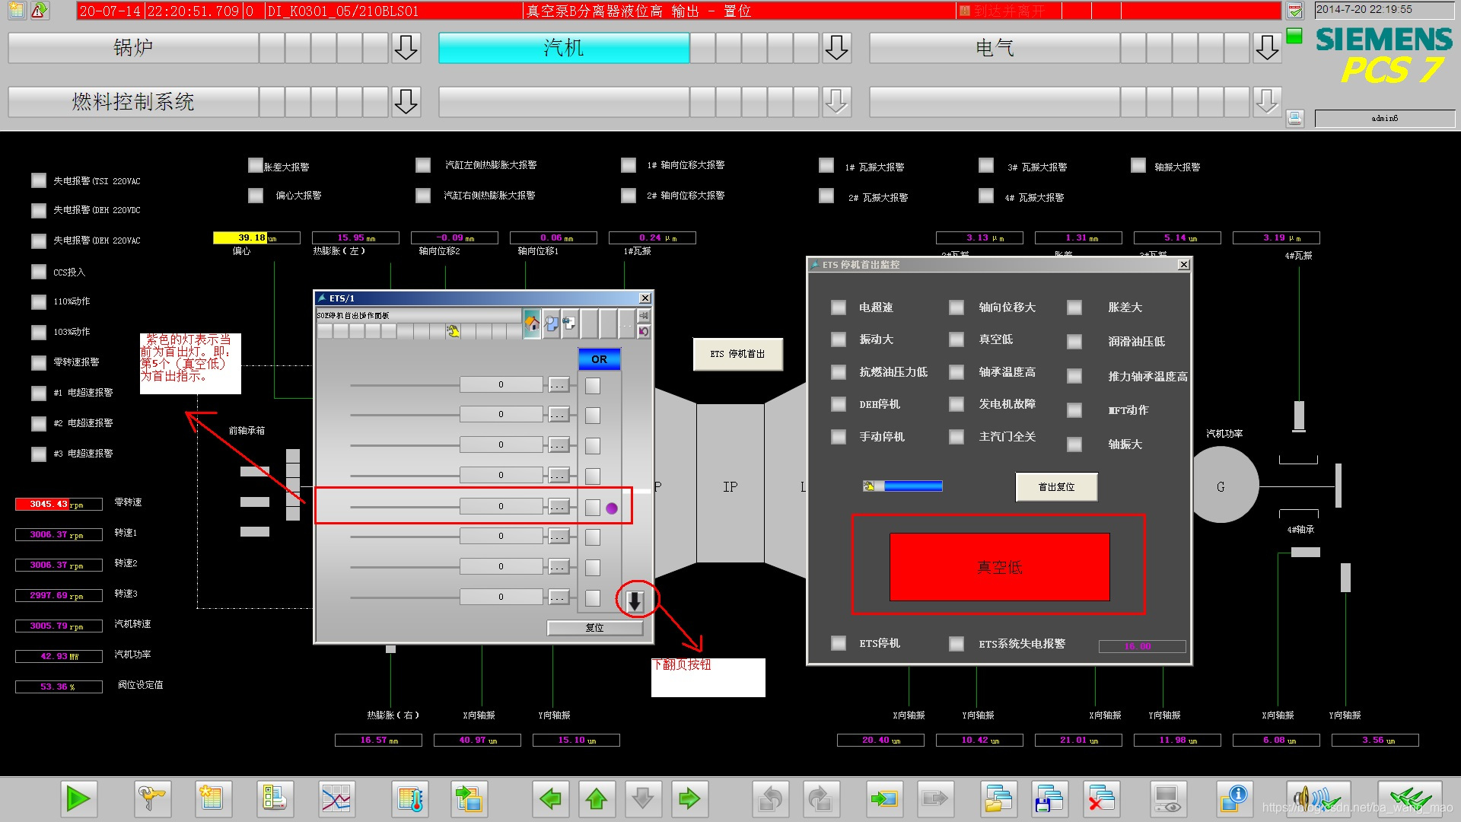Click the save screen composition floppy icon
Viewport: 1461px width, 822px height.
(1049, 798)
